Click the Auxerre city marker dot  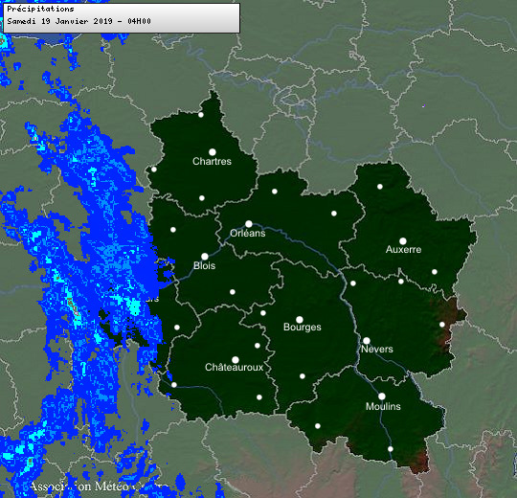(403, 241)
